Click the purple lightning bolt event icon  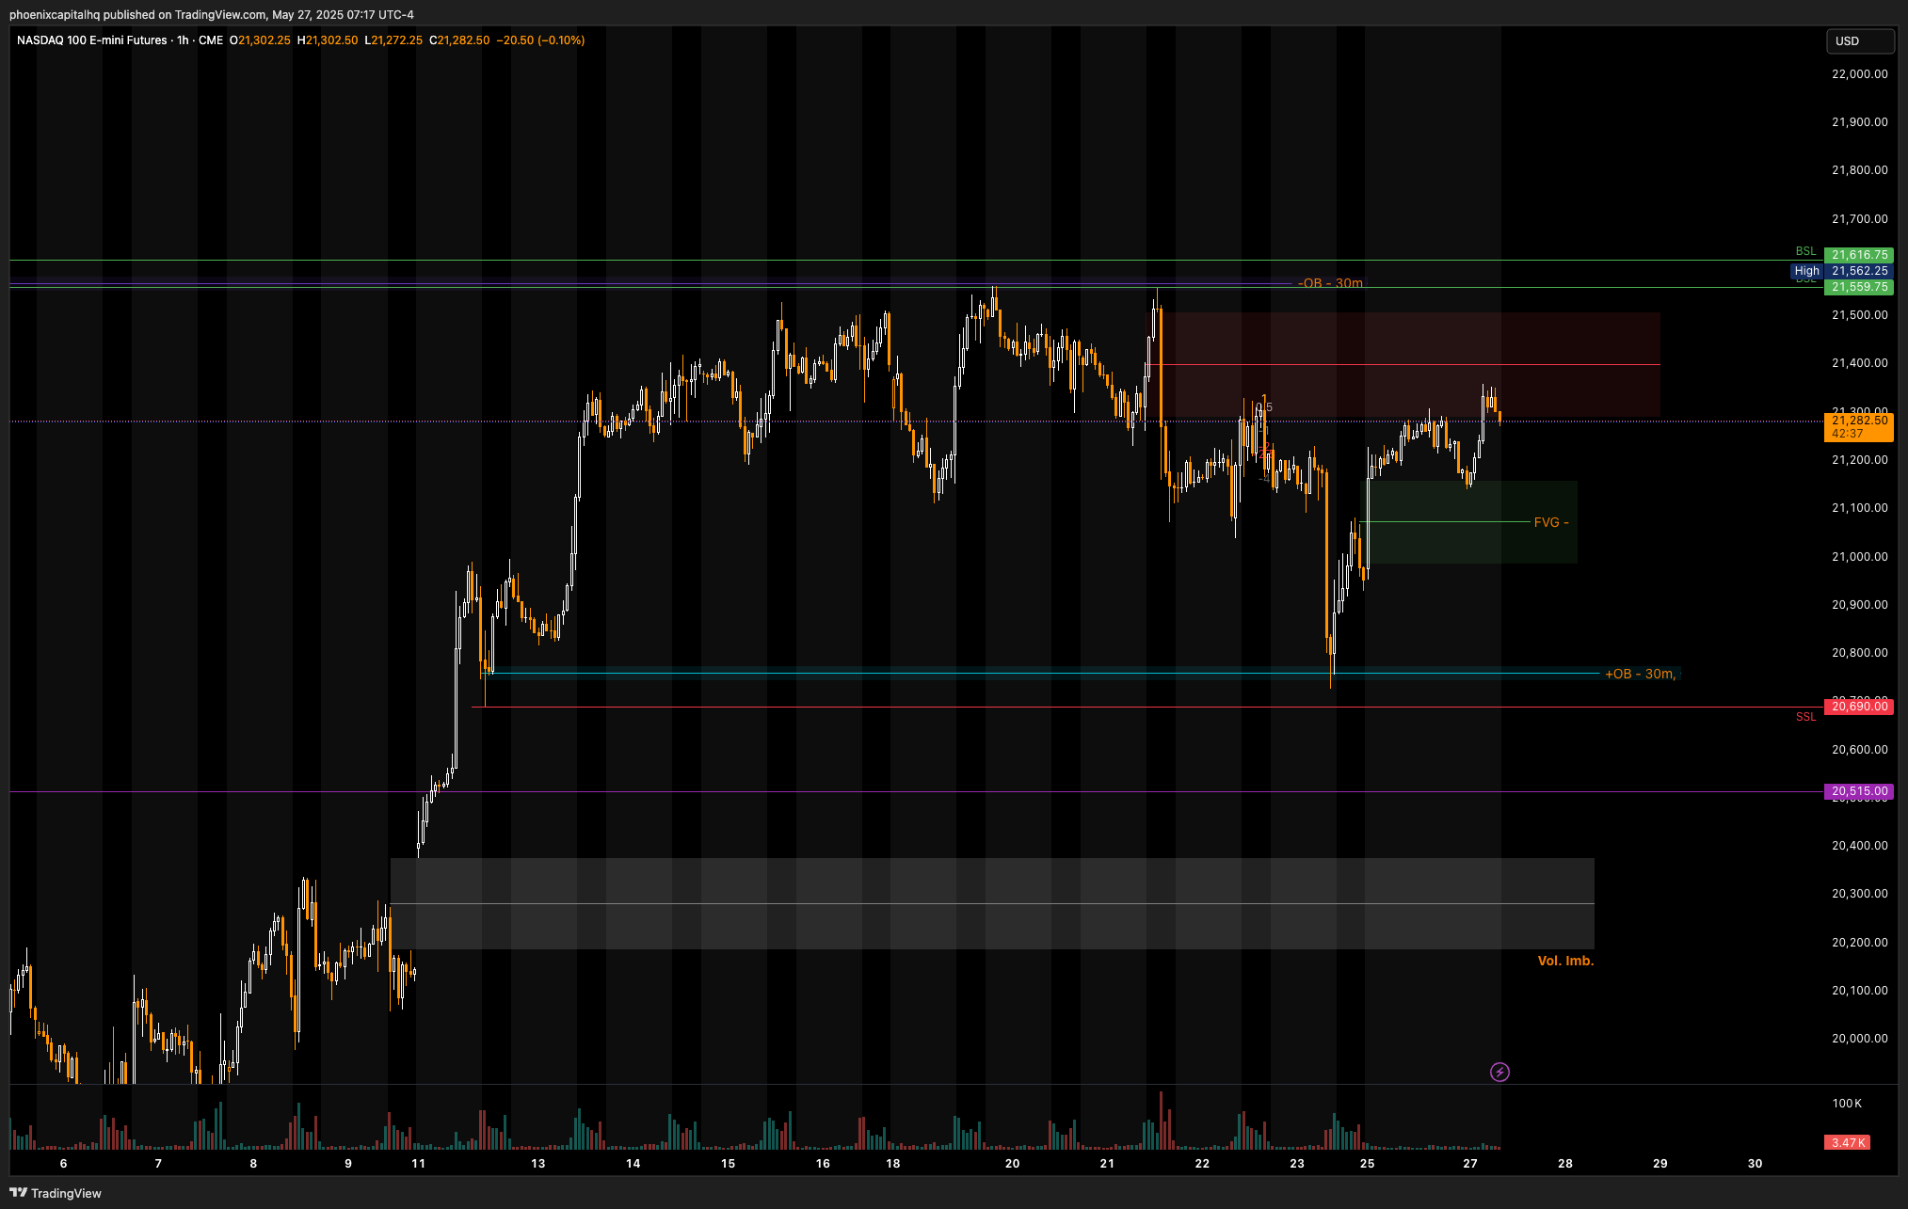[1499, 1072]
